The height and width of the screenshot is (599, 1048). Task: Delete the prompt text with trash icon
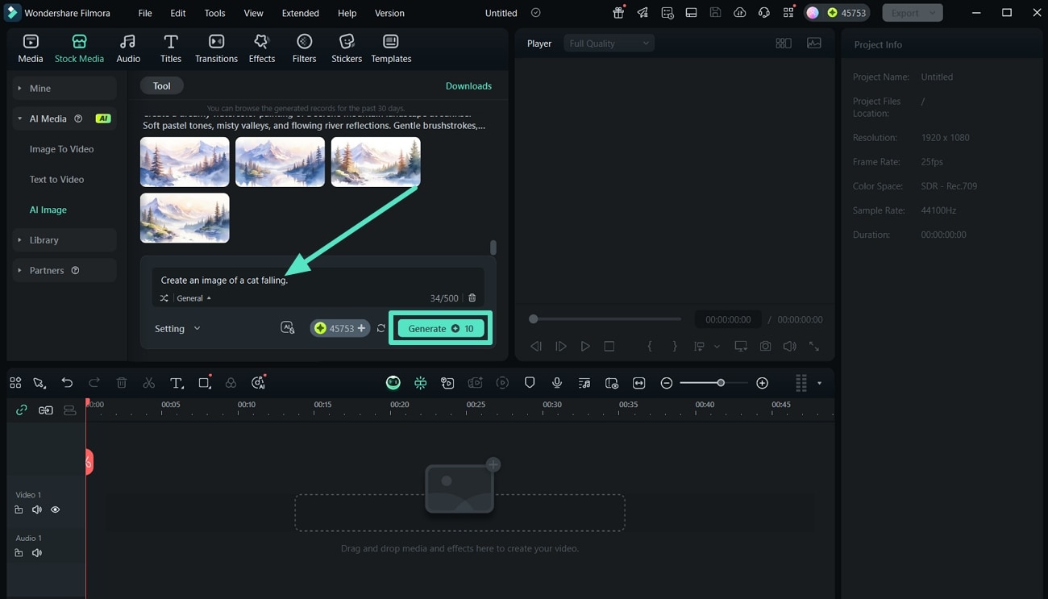point(472,298)
